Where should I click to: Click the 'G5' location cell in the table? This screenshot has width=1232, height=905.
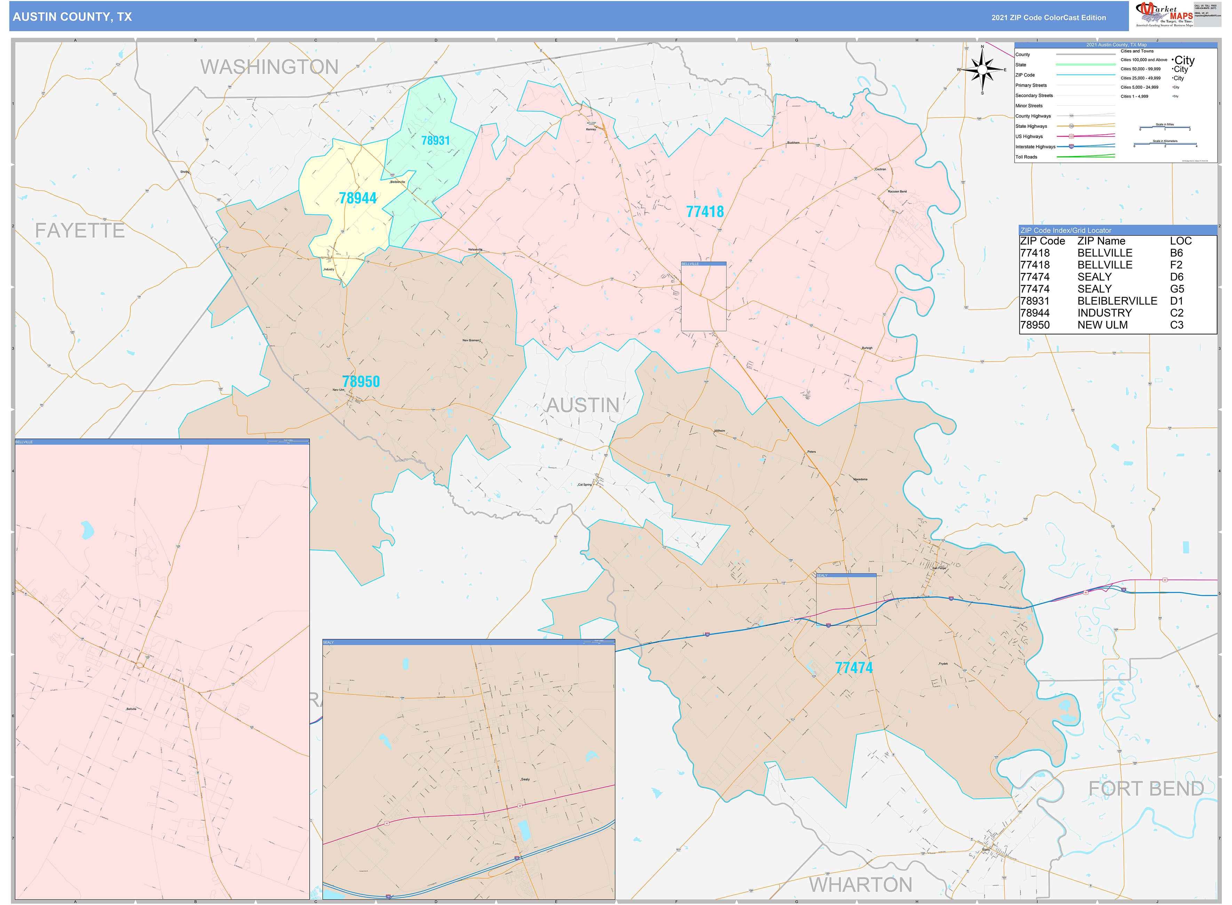(1177, 289)
